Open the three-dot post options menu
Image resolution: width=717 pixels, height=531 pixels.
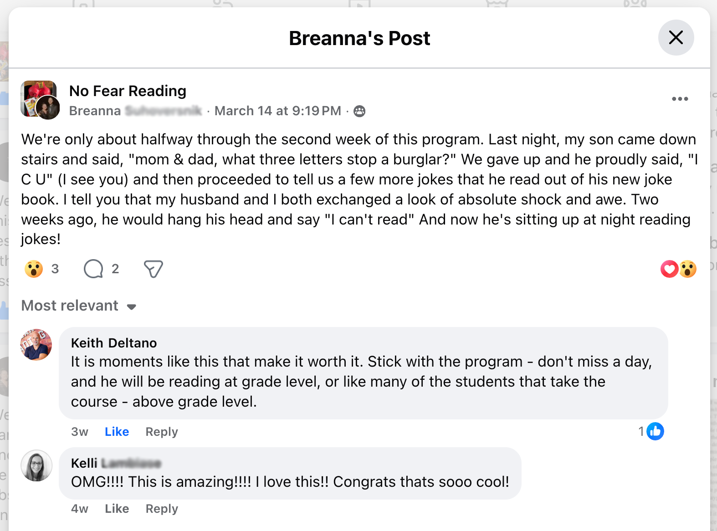tap(680, 99)
